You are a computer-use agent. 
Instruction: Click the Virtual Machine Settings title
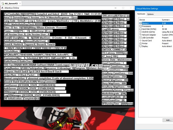coord(147,9)
